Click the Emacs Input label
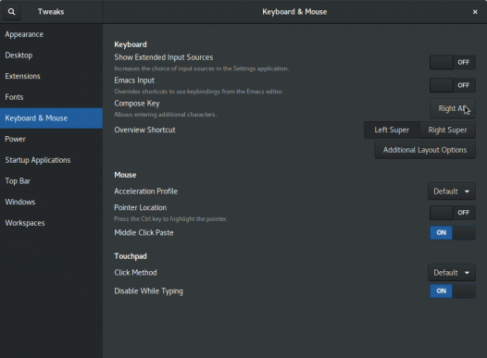Image resolution: width=487 pixels, height=358 pixels. click(x=134, y=80)
